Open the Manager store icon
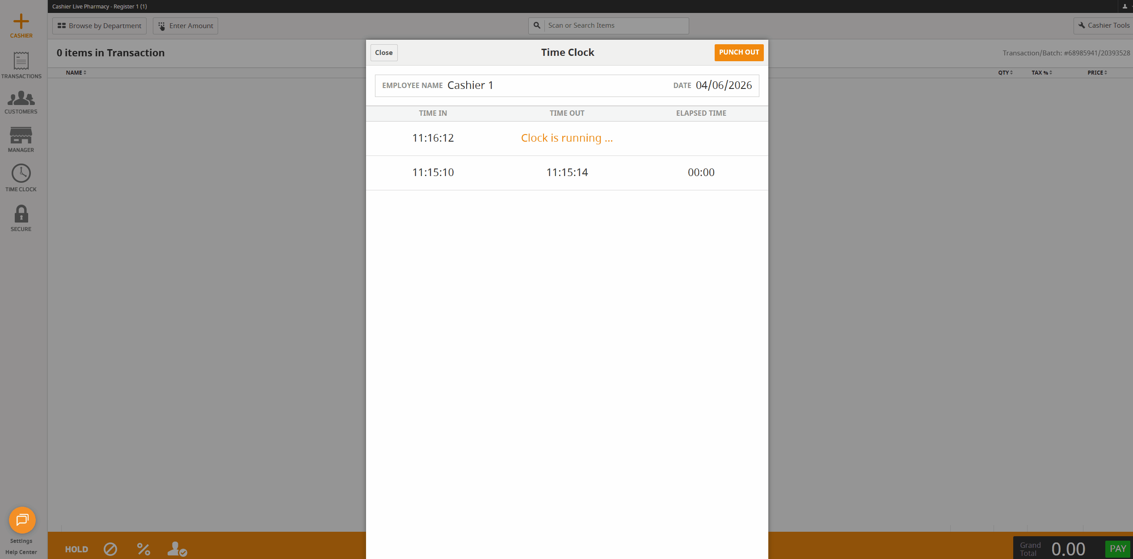Viewport: 1133px width, 559px height. coord(21,135)
